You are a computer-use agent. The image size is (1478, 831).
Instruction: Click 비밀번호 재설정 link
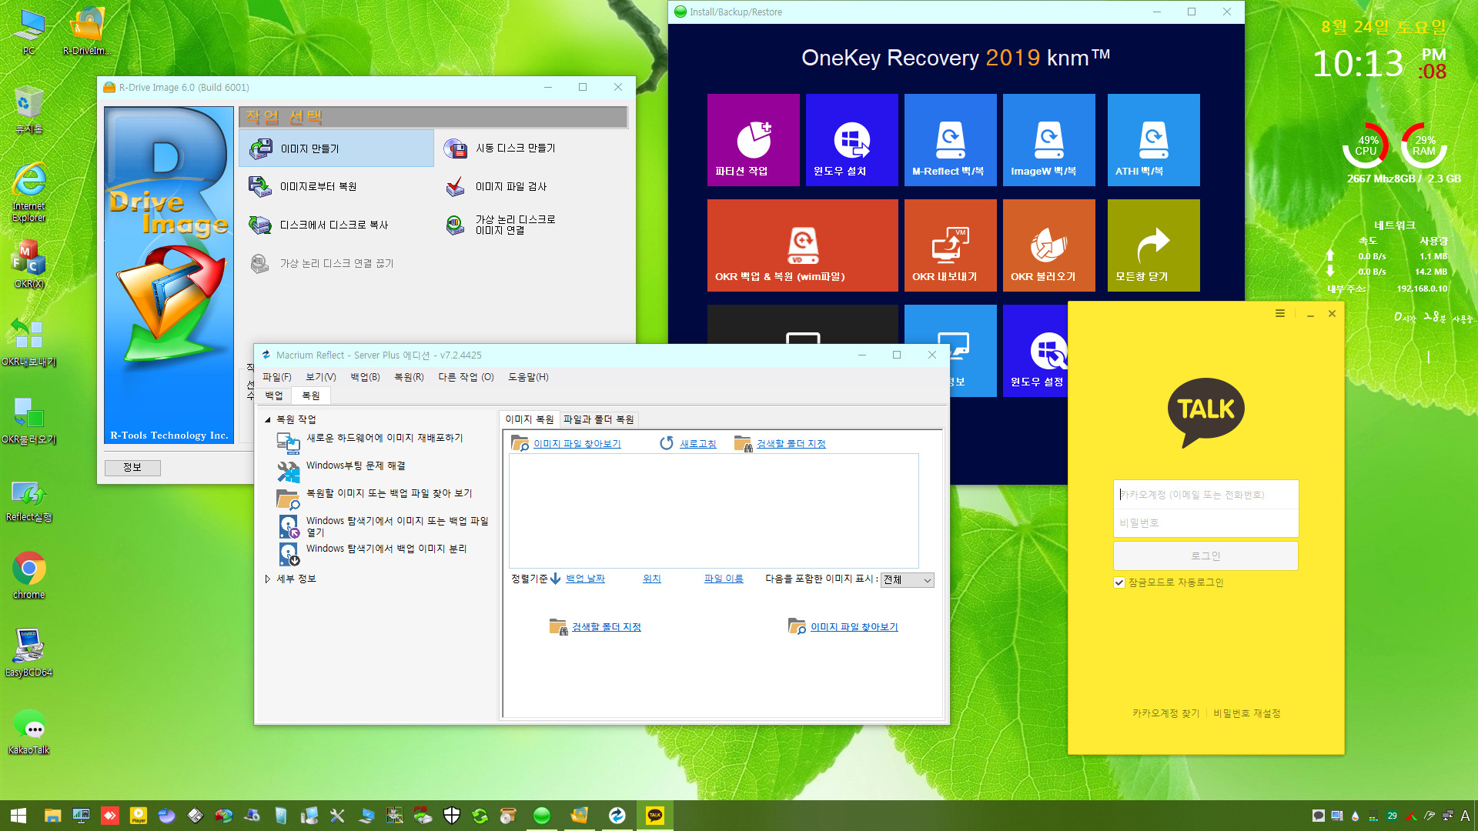[x=1247, y=713]
